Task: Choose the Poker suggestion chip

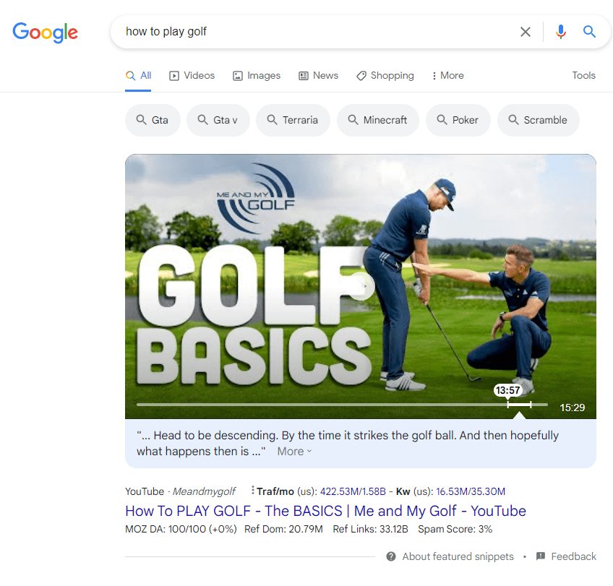Action: [458, 120]
